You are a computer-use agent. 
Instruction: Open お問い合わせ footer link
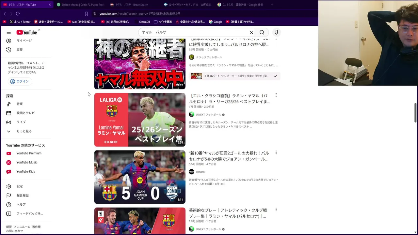point(14,231)
